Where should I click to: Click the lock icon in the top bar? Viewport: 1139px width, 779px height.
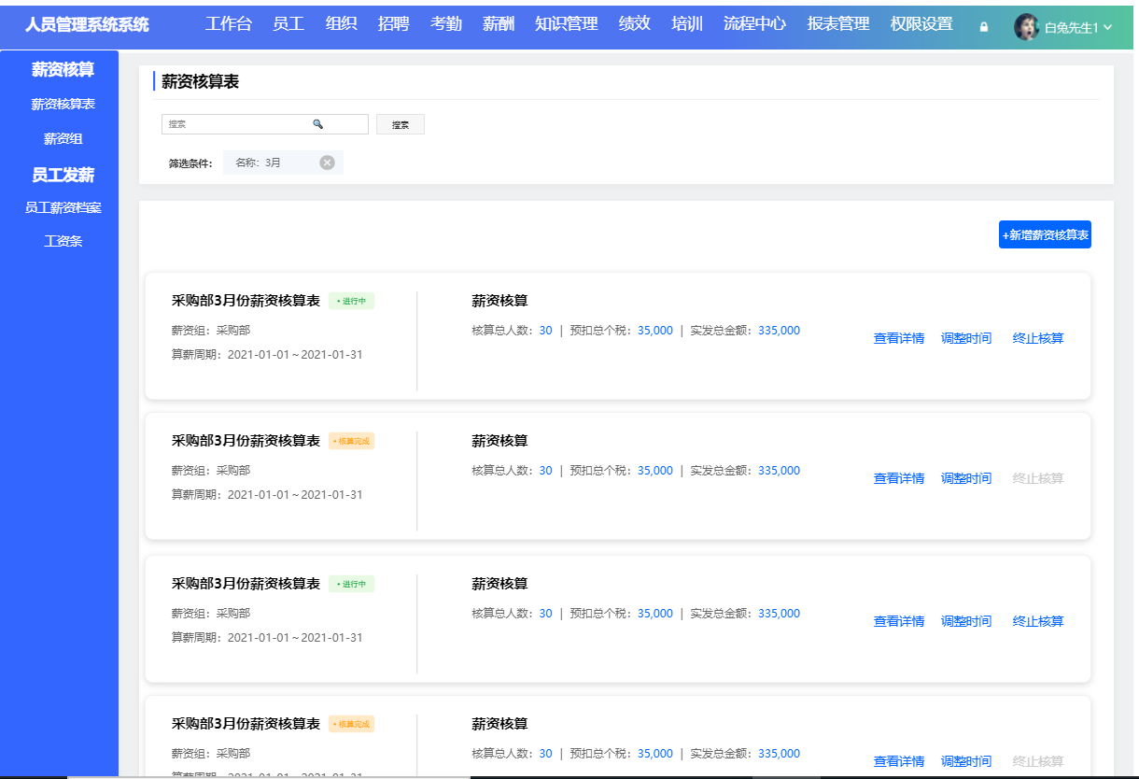point(982,27)
